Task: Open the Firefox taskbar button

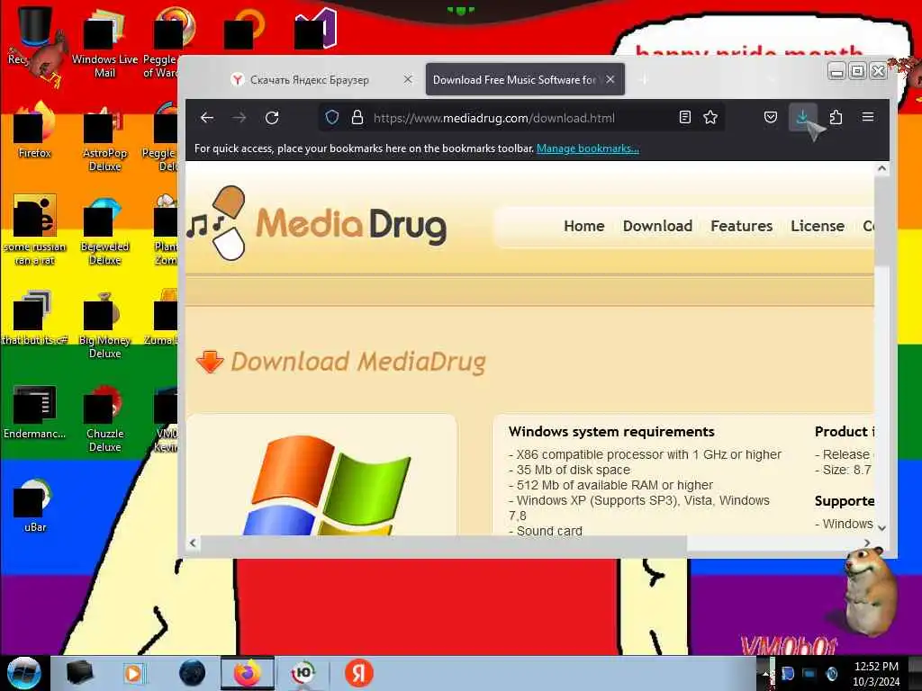Action: tap(248, 673)
